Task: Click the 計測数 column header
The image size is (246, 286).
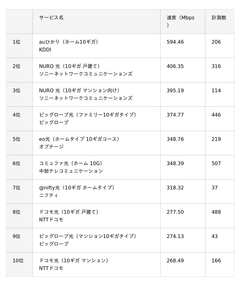Action: pyautogui.click(x=219, y=18)
